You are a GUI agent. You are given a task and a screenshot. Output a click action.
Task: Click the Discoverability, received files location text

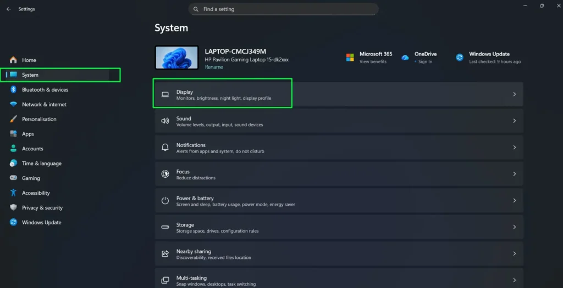(x=214, y=257)
